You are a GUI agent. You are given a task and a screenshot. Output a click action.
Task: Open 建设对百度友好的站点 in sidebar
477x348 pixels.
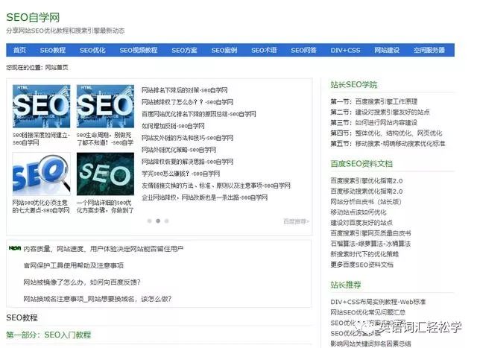(x=361, y=223)
